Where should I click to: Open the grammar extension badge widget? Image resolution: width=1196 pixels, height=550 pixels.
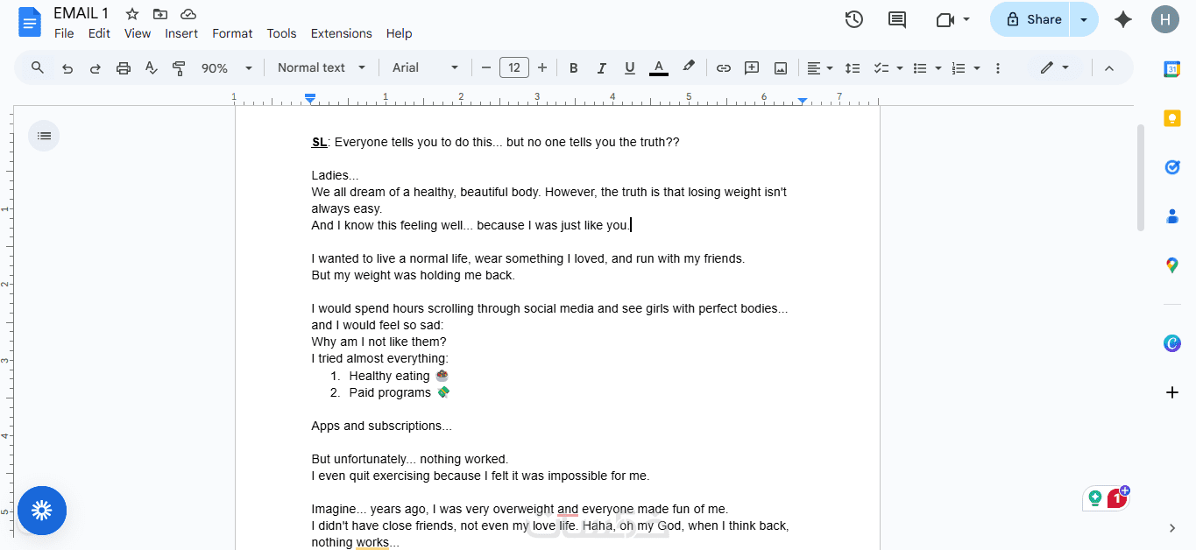[1106, 498]
